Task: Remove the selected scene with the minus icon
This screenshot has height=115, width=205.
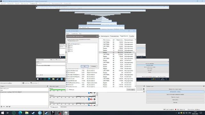Action: pyautogui.click(x=4, y=106)
